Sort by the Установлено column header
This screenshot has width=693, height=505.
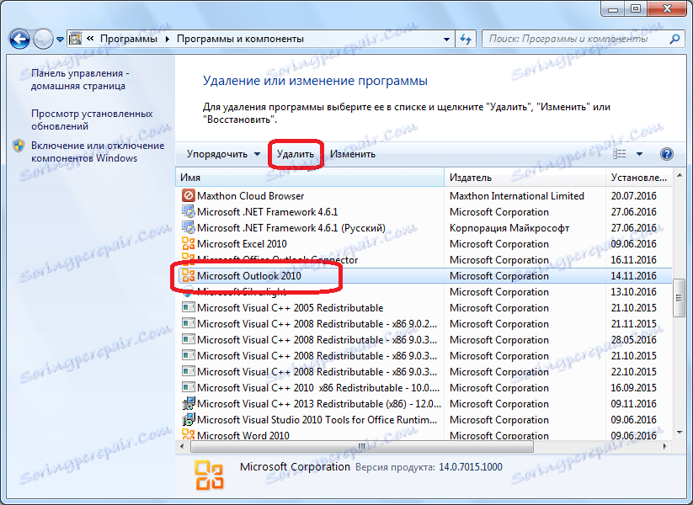639,178
